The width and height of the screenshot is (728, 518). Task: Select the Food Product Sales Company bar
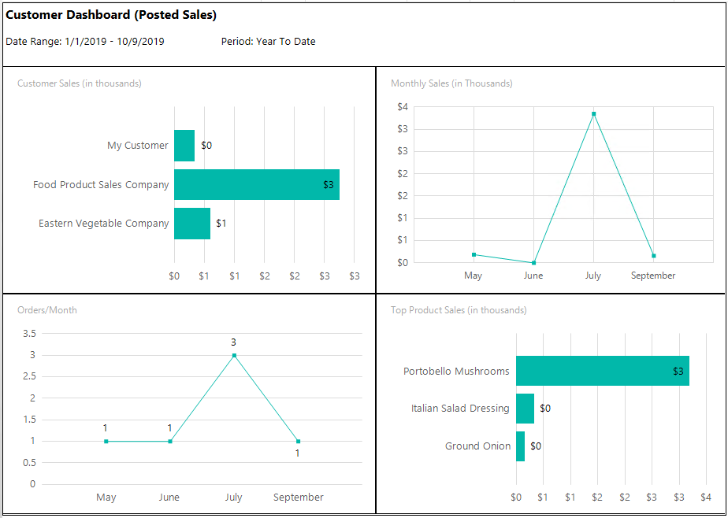click(257, 184)
